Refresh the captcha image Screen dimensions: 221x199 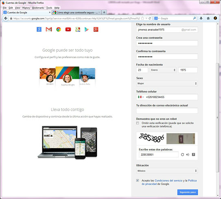click(182, 155)
